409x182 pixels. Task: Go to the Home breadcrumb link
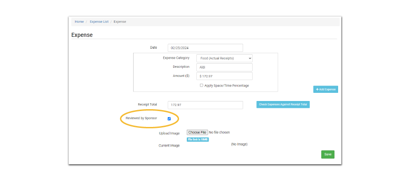coord(79,21)
